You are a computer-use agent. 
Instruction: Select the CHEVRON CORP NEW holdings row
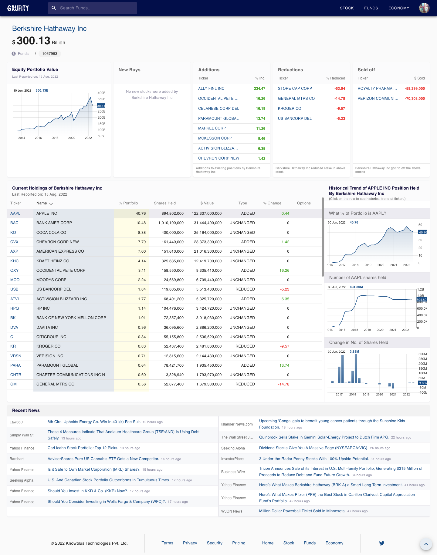164,242
